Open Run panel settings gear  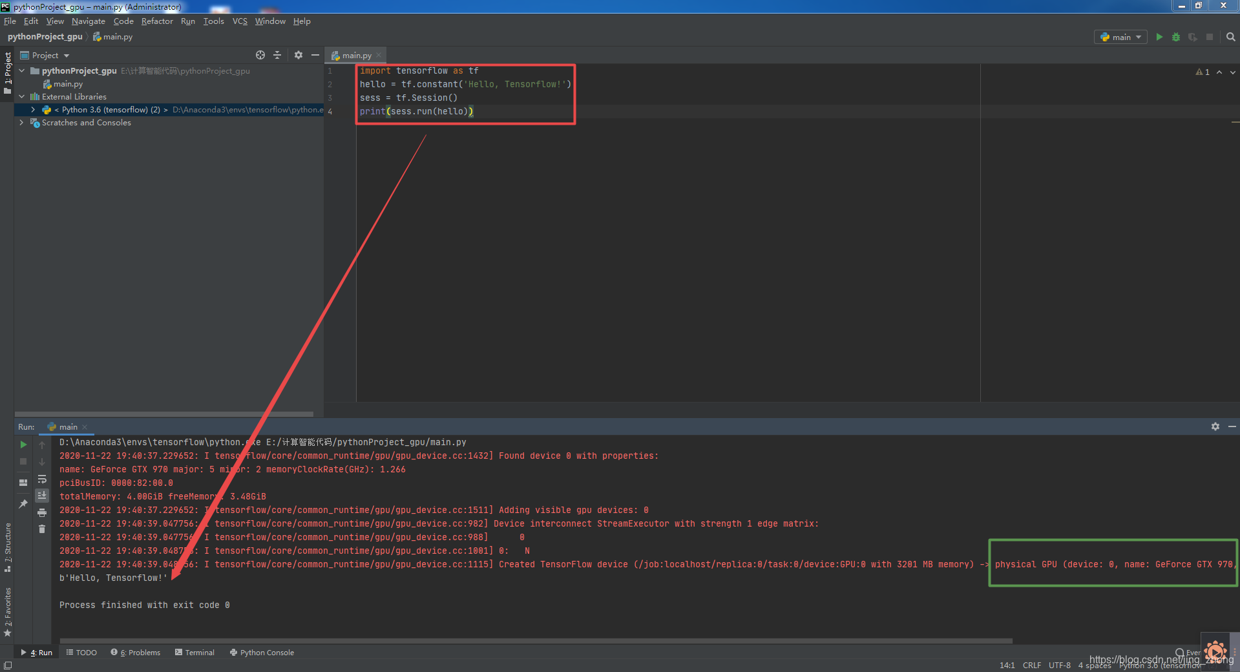point(1215,427)
